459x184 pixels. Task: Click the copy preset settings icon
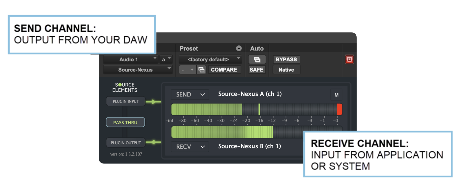click(x=201, y=70)
